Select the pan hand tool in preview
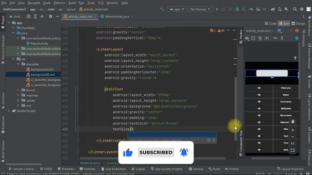Viewport: 312px width, 175px height. 292,122
